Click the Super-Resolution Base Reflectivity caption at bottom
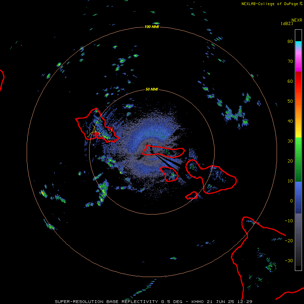 [153, 302]
